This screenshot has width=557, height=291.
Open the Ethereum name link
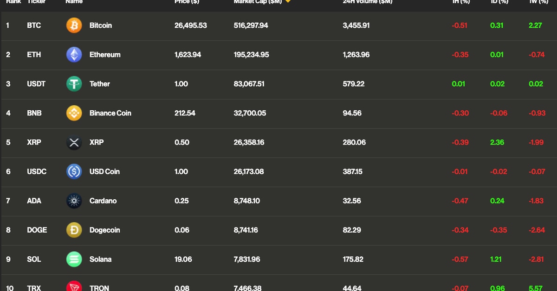coord(105,55)
